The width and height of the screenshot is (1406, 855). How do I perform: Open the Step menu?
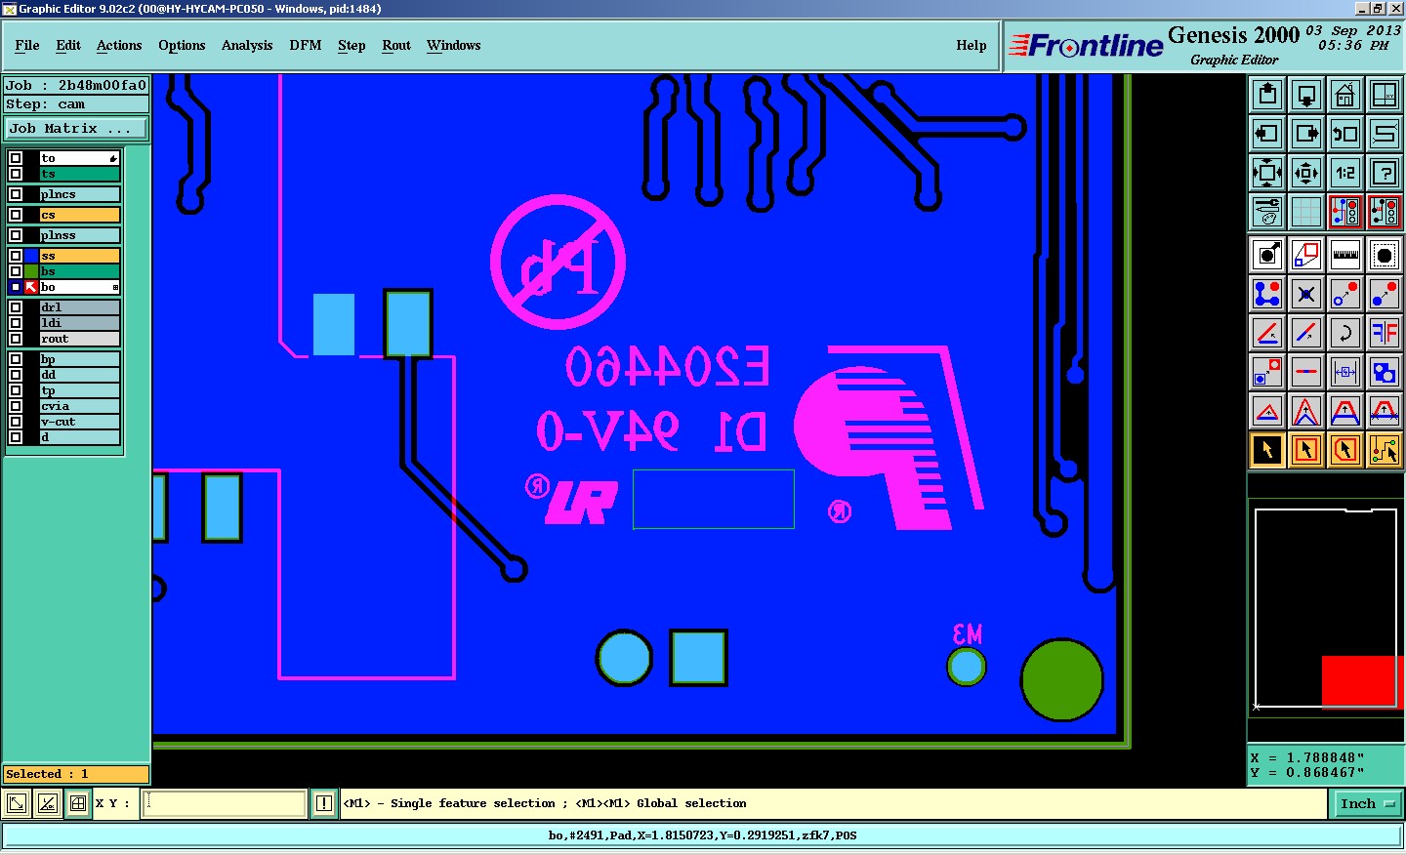pyautogui.click(x=351, y=45)
